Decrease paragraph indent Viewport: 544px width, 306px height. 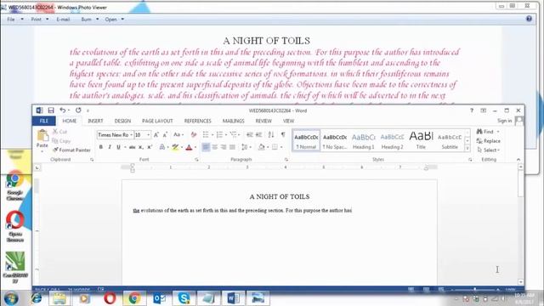249,134
